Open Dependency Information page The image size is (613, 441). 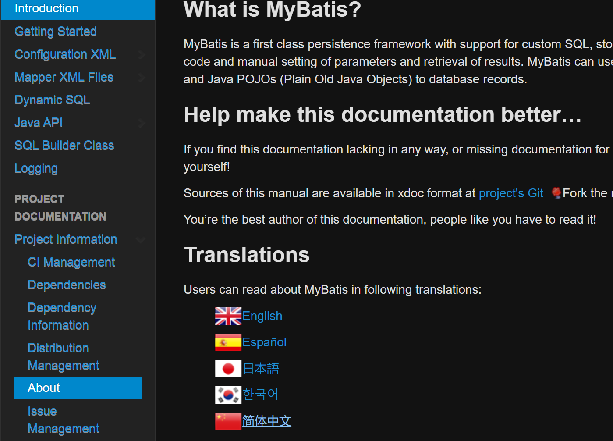pyautogui.click(x=62, y=317)
